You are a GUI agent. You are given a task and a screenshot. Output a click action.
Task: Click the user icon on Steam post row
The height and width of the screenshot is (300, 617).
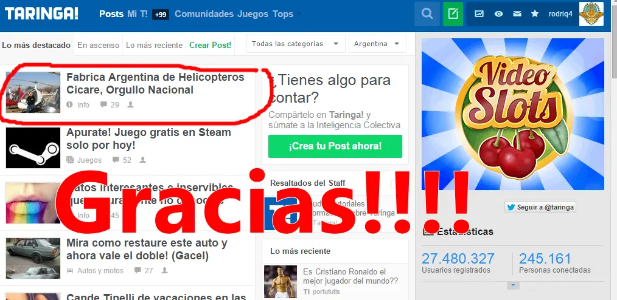(142, 160)
